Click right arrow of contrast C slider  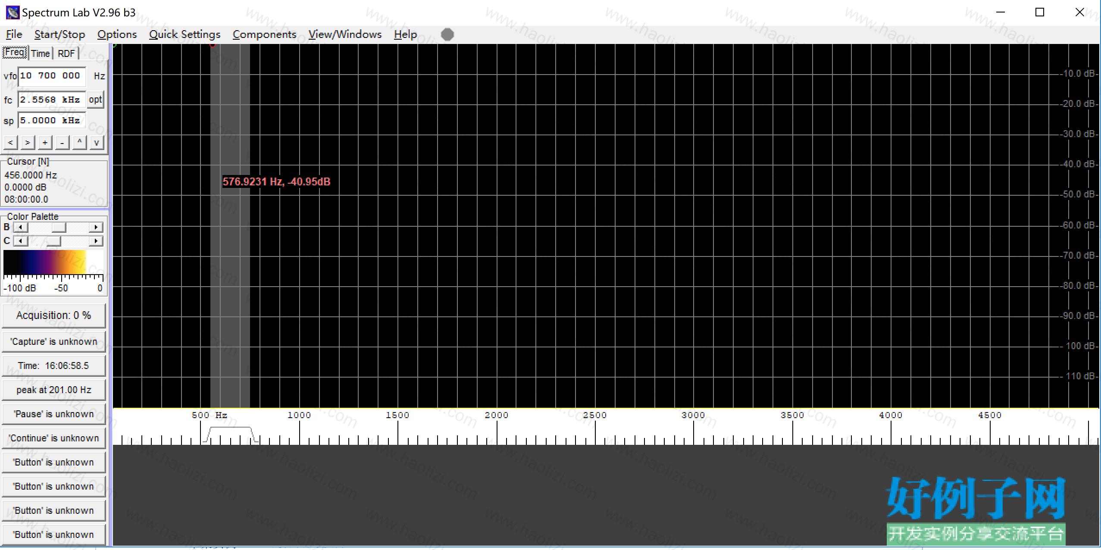(x=96, y=241)
